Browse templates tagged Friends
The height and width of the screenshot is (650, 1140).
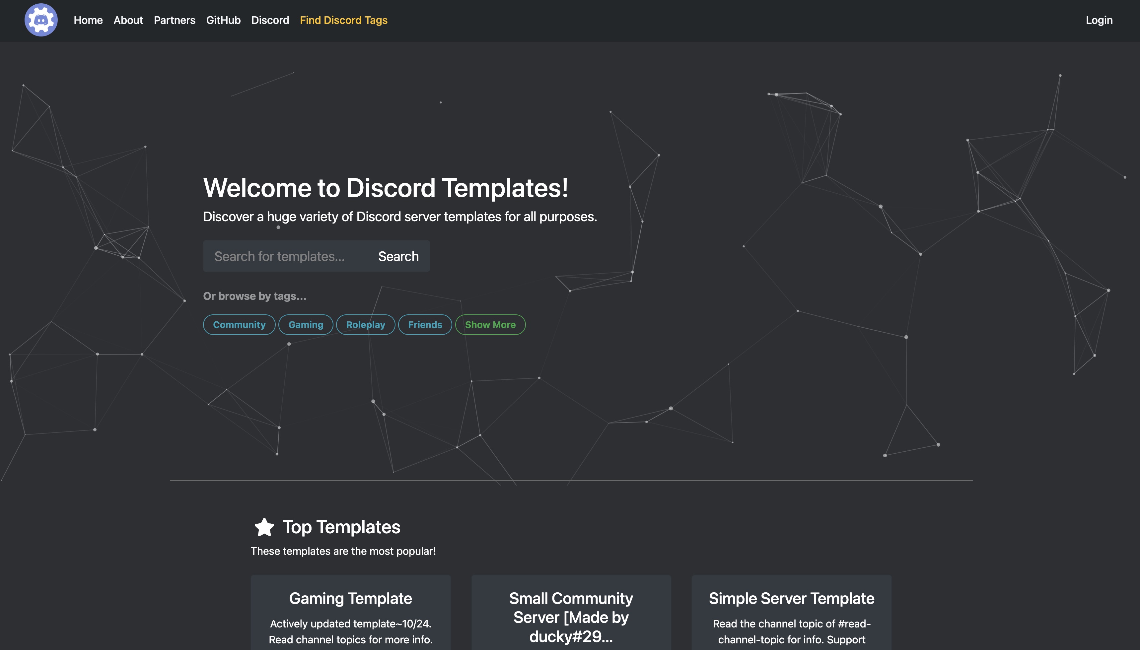[x=425, y=325]
